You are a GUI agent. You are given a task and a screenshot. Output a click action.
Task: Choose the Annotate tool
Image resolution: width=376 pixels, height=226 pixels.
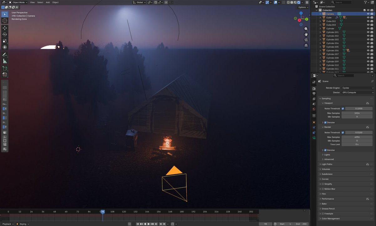tap(5, 55)
